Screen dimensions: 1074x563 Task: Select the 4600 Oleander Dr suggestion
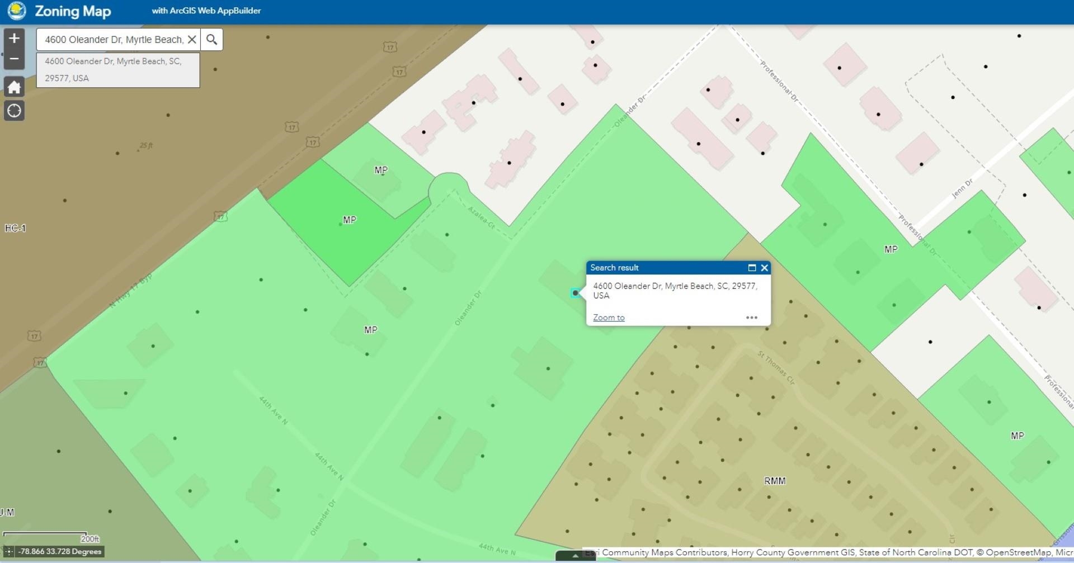click(117, 69)
